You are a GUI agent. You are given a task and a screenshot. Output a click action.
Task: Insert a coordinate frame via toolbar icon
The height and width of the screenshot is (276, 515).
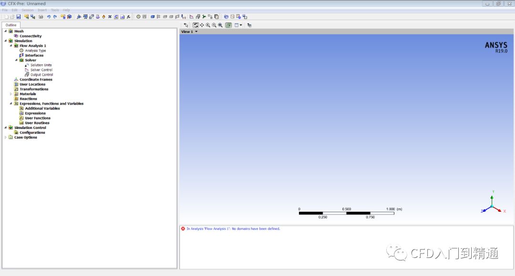tap(79, 17)
